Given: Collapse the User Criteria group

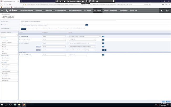Looking at the screenshot, I should (x=1, y=76).
